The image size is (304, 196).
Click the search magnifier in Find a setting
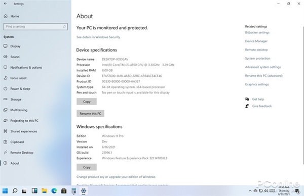(64, 26)
